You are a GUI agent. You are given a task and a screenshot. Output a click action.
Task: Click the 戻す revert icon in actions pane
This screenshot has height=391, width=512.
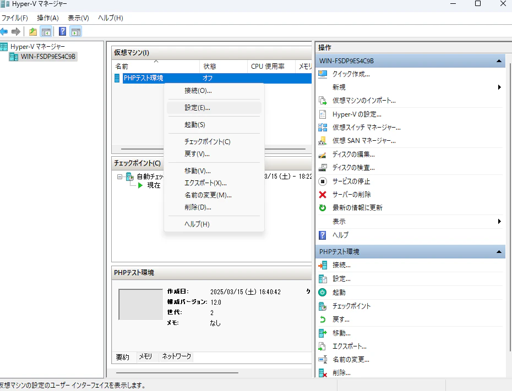323,320
